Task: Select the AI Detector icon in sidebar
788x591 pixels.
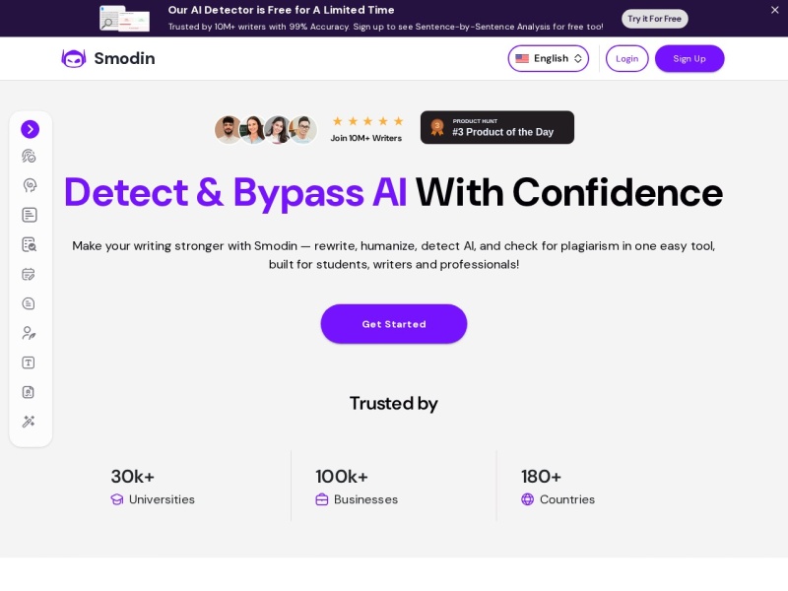Action: point(30,156)
